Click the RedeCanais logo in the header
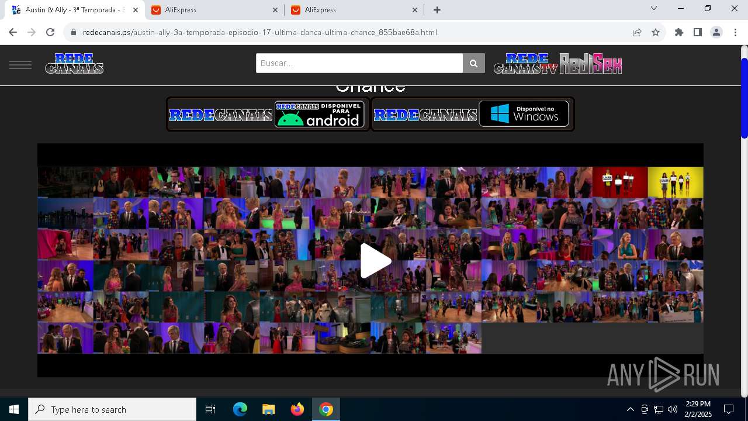Image resolution: width=748 pixels, height=421 pixels. [x=74, y=63]
